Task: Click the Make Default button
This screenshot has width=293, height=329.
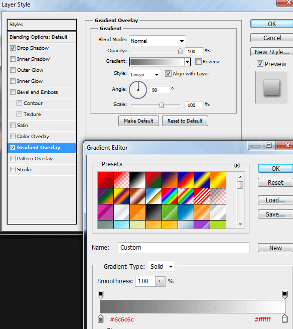Action: (x=138, y=121)
